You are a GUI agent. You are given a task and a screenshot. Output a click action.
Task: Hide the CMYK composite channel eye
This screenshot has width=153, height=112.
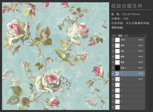point(113,40)
